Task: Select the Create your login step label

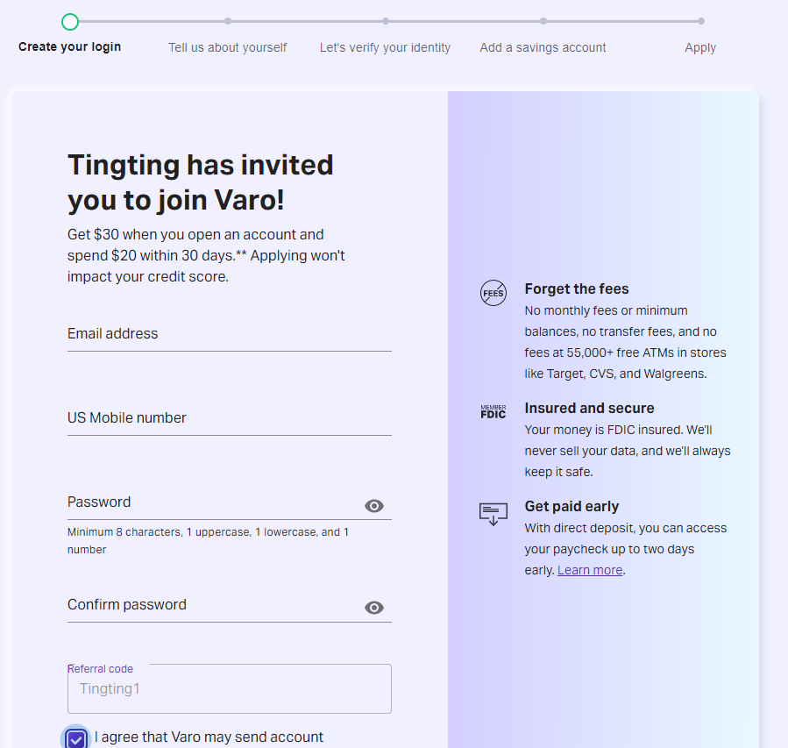Action: [70, 46]
